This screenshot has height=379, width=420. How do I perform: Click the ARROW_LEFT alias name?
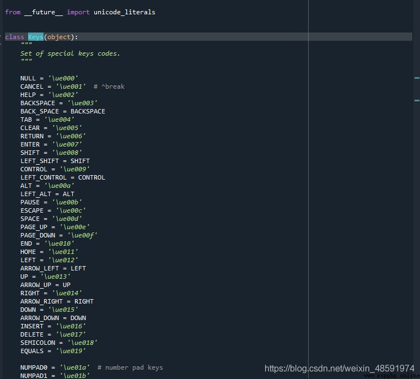pyautogui.click(x=40, y=268)
